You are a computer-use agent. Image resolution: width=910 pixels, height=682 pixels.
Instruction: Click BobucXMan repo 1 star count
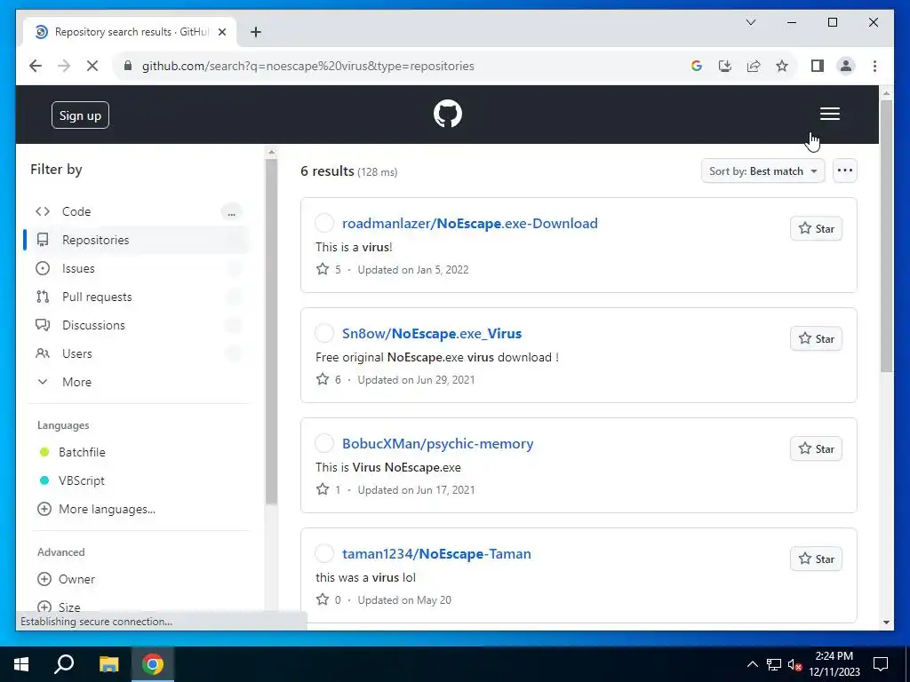coord(329,490)
